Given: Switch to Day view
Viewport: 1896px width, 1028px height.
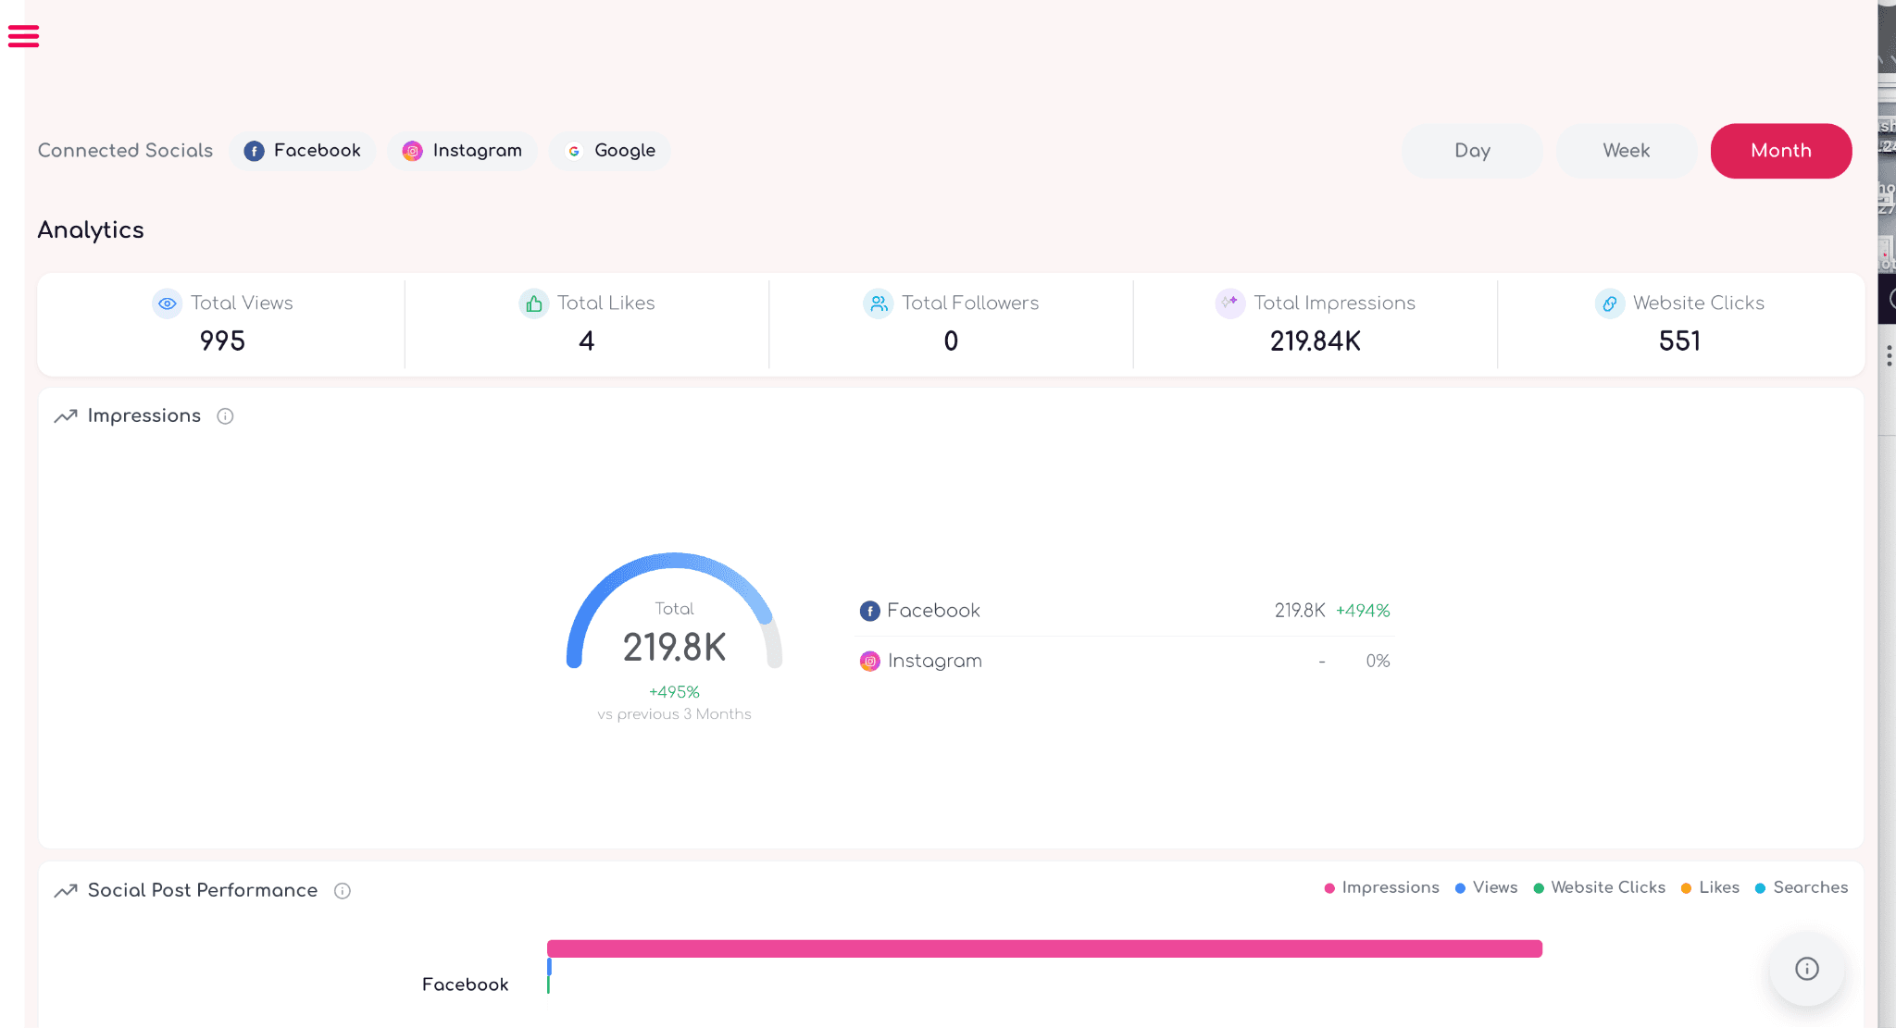Looking at the screenshot, I should coord(1472,151).
